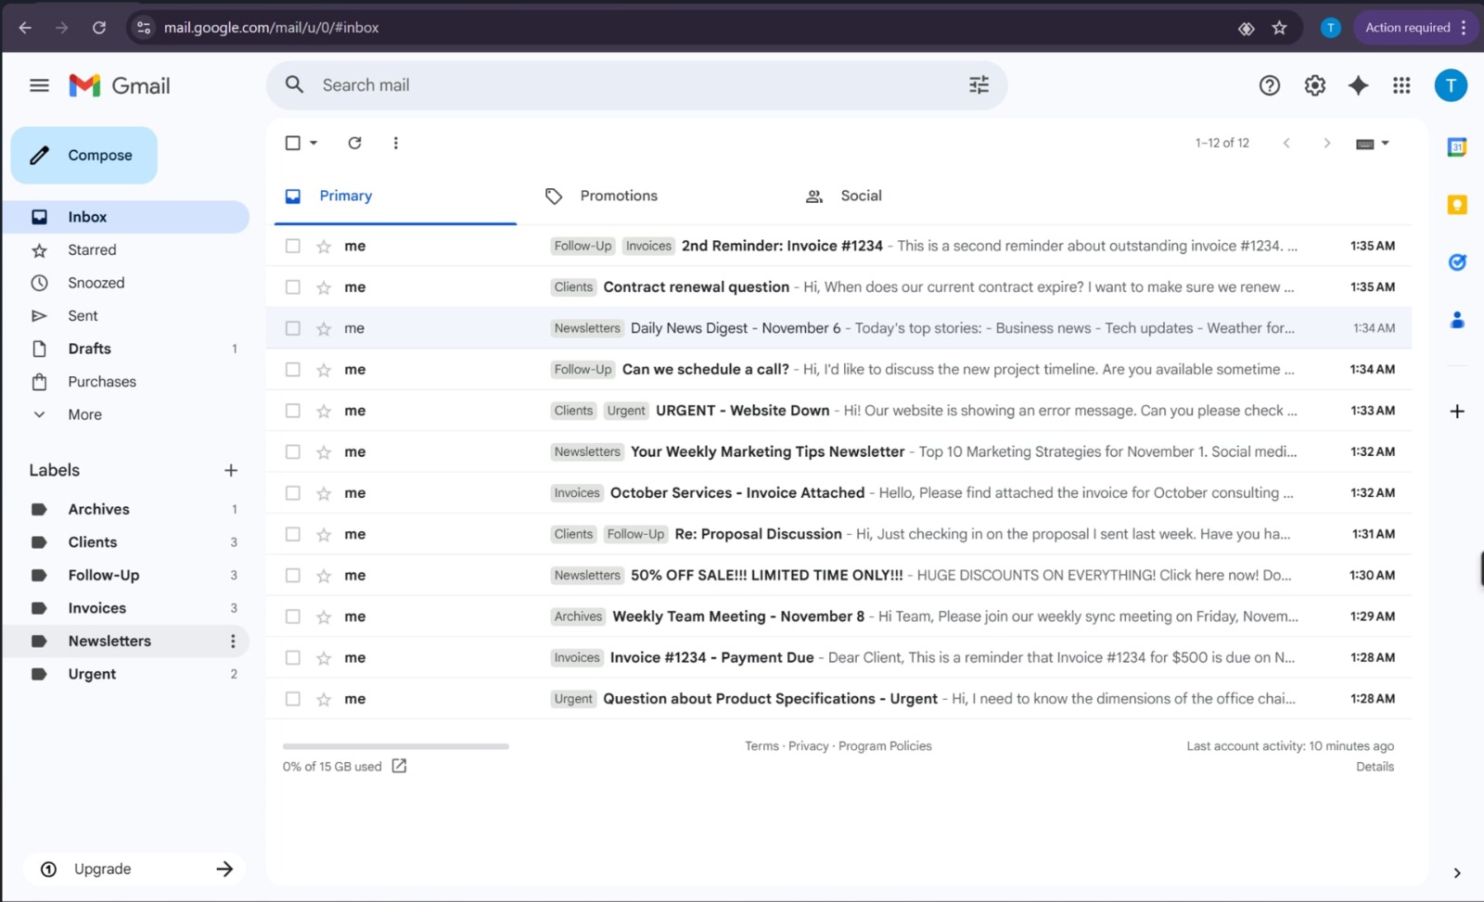View account activity Details link

1375,767
